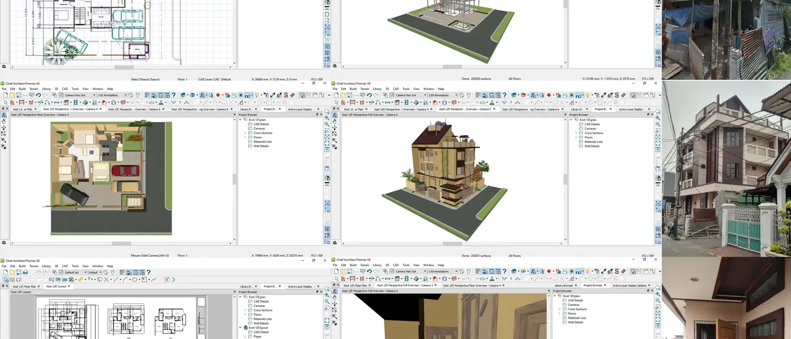
Task: Select Materials Lists in Camera 4 Project Browser
Action: (263, 142)
